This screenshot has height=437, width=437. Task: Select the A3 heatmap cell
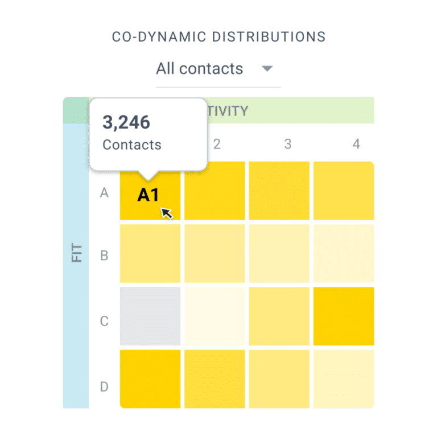click(279, 191)
